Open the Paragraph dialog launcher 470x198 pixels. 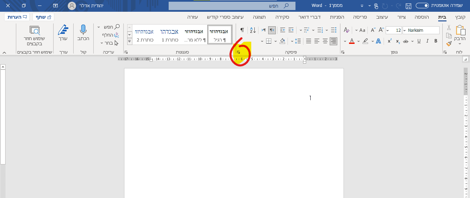tap(238, 52)
